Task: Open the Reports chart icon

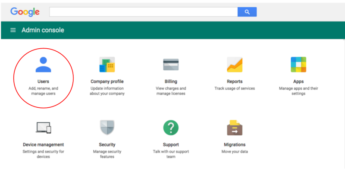Action: point(235,65)
